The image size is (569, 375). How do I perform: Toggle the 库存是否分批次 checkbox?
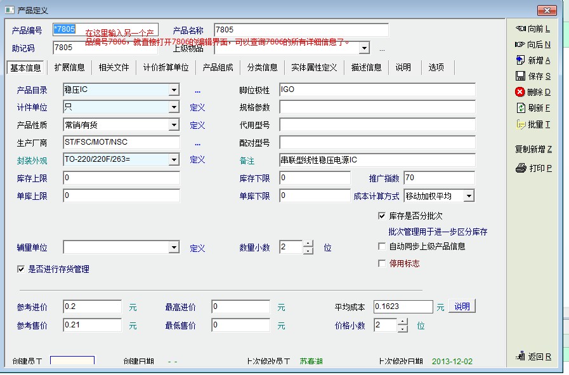382,216
